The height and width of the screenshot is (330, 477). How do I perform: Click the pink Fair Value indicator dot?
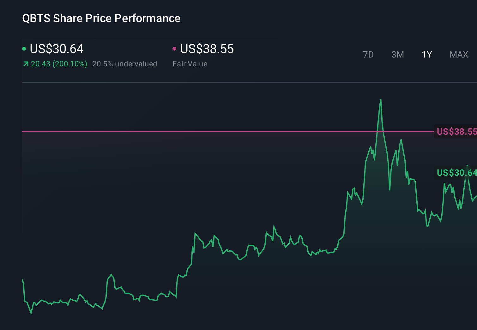click(174, 48)
